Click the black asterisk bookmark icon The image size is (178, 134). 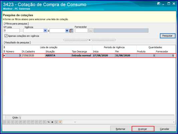point(52,122)
